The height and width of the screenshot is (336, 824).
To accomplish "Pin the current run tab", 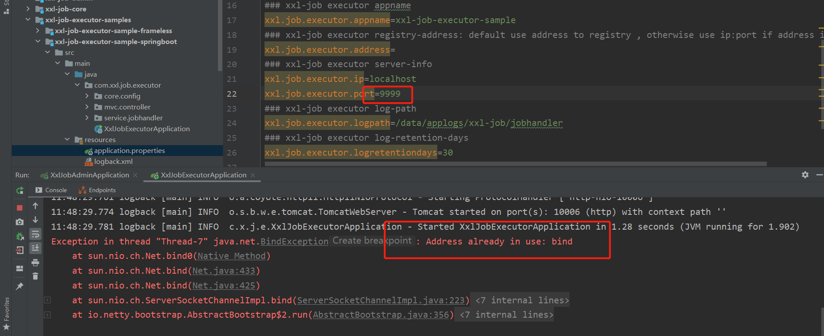I will (20, 286).
